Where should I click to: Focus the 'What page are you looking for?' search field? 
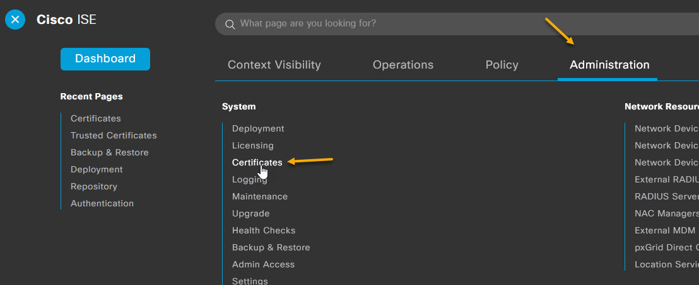(457, 23)
